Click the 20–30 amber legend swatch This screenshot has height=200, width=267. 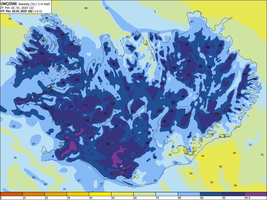[56, 194]
